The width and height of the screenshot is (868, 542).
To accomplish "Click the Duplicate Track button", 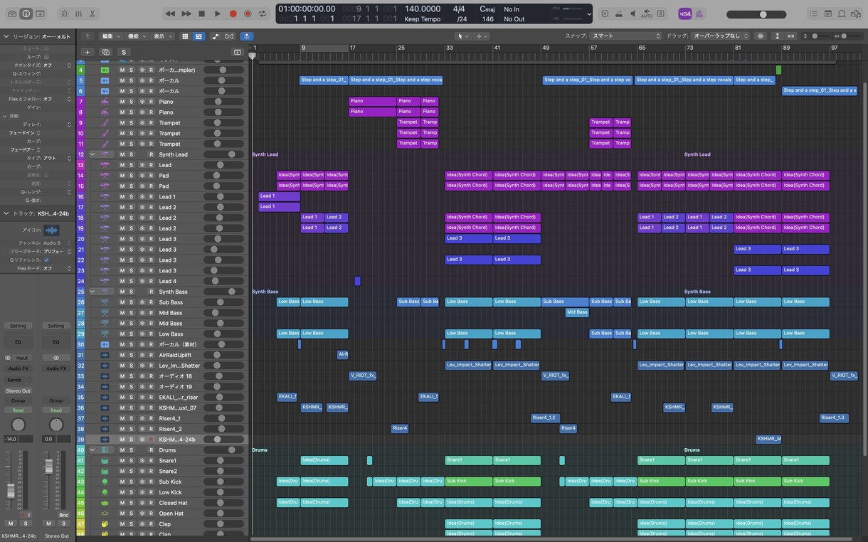I will (106, 52).
